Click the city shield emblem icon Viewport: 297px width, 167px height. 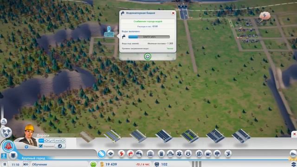[x=13, y=156]
